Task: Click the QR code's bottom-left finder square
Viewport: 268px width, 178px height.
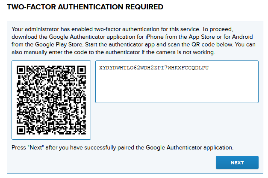Action: (21, 130)
